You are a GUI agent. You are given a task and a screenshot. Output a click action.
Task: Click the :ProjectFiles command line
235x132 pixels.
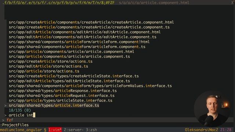click(14, 125)
